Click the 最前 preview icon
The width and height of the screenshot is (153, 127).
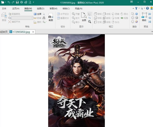coord(144,17)
